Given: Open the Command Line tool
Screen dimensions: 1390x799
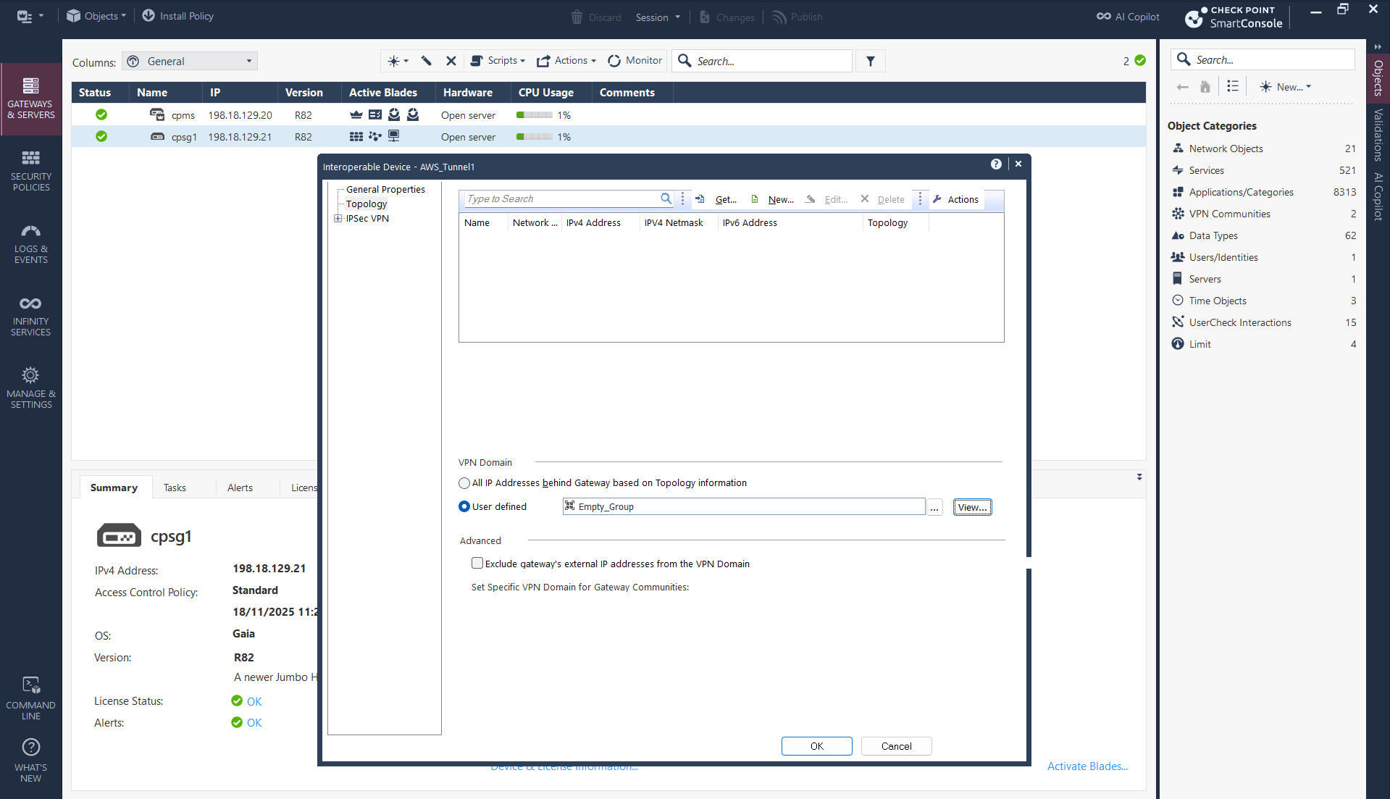Looking at the screenshot, I should pos(30,698).
